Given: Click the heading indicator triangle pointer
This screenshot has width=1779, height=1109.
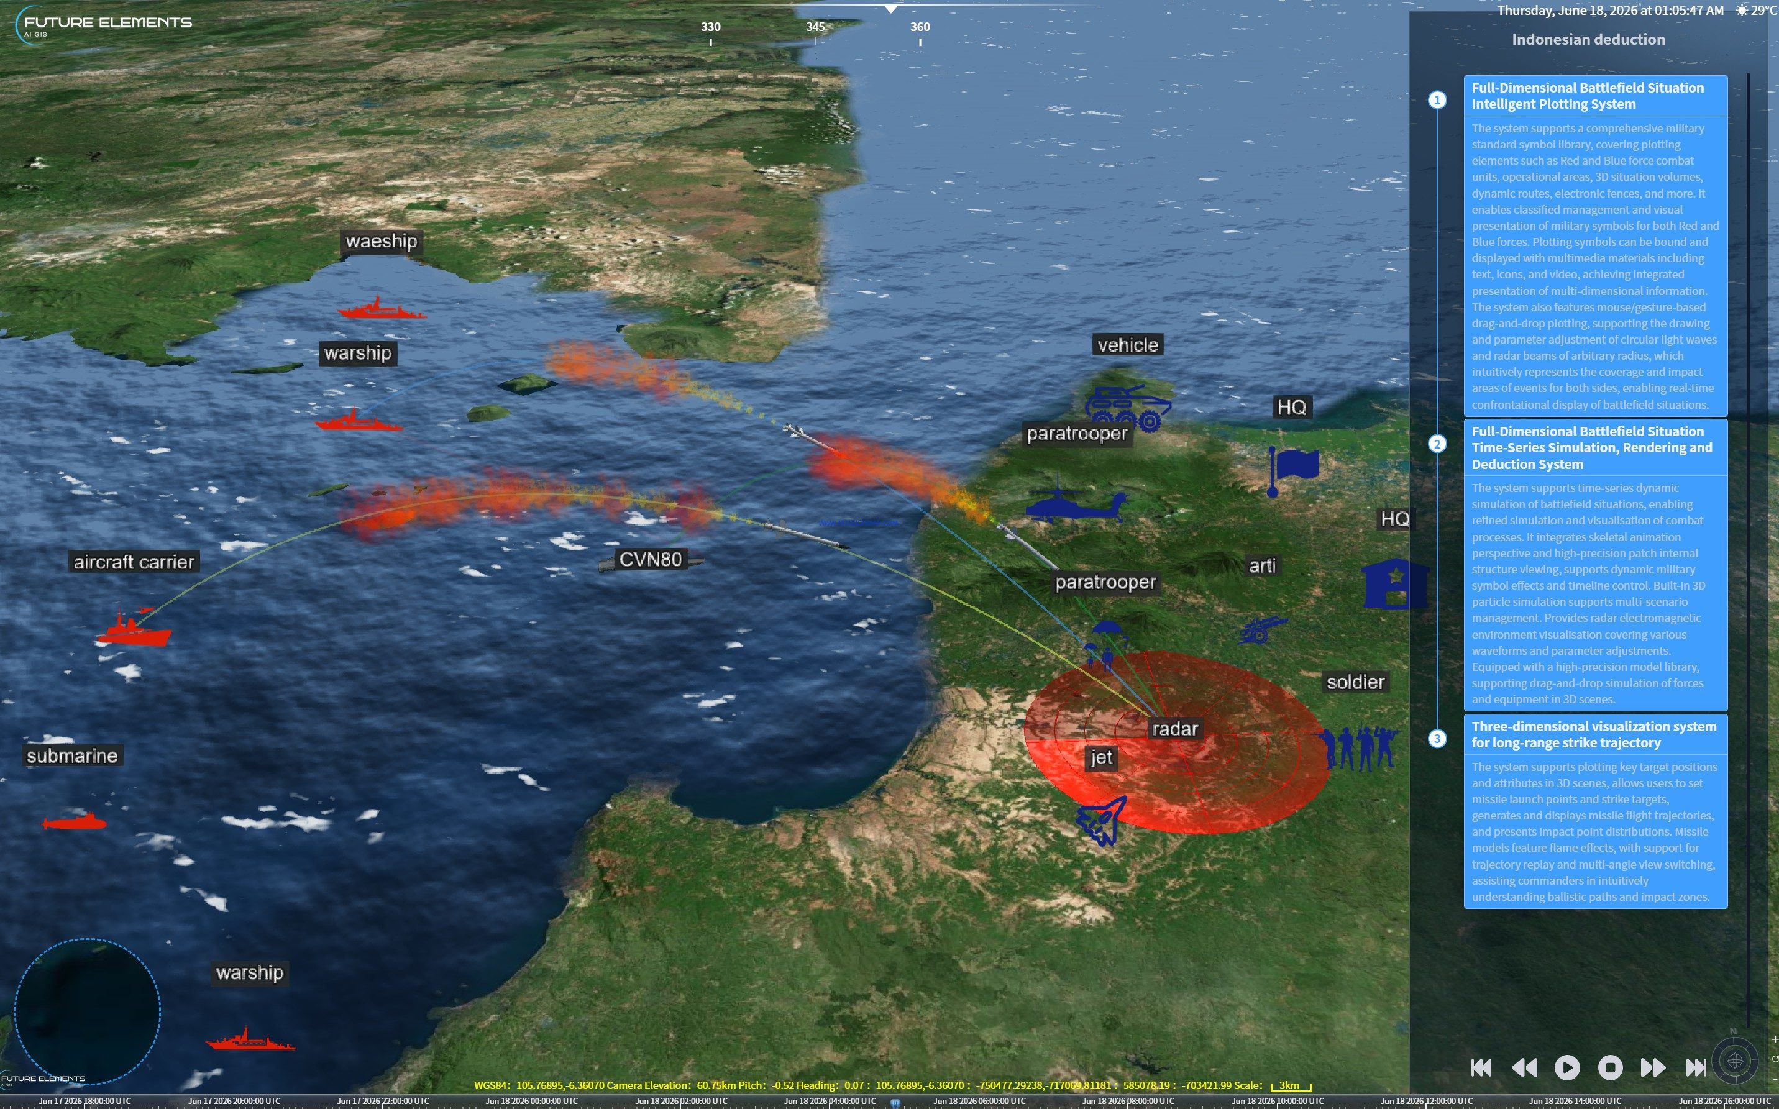Looking at the screenshot, I should click(x=890, y=9).
